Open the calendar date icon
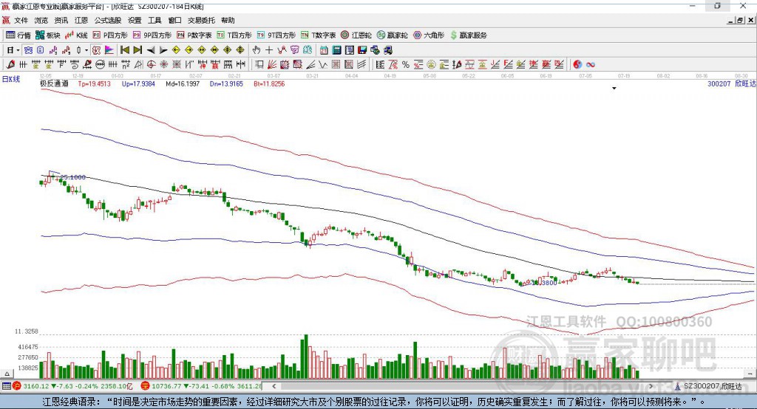This screenshot has width=757, height=409. tap(324, 50)
